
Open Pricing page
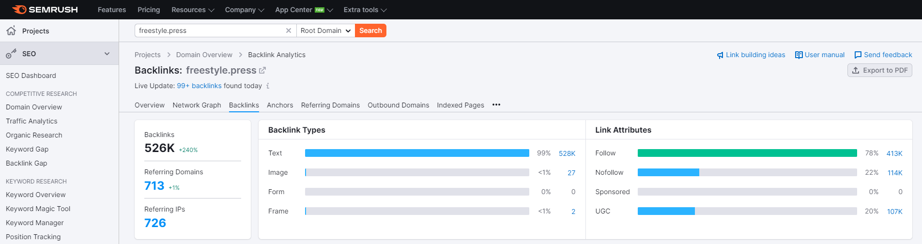(x=149, y=10)
